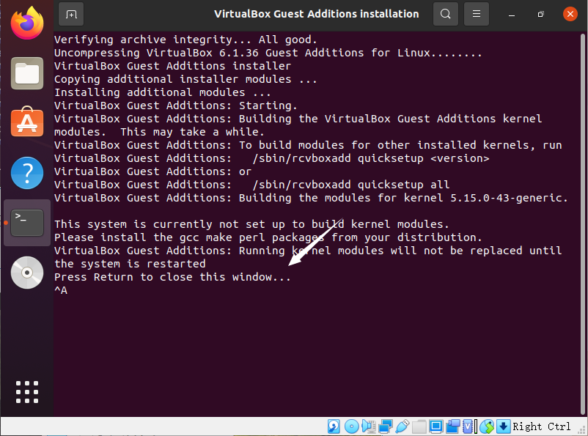Image resolution: width=588 pixels, height=436 pixels.
Task: Open the Files manager in the dock
Action: tap(27, 73)
